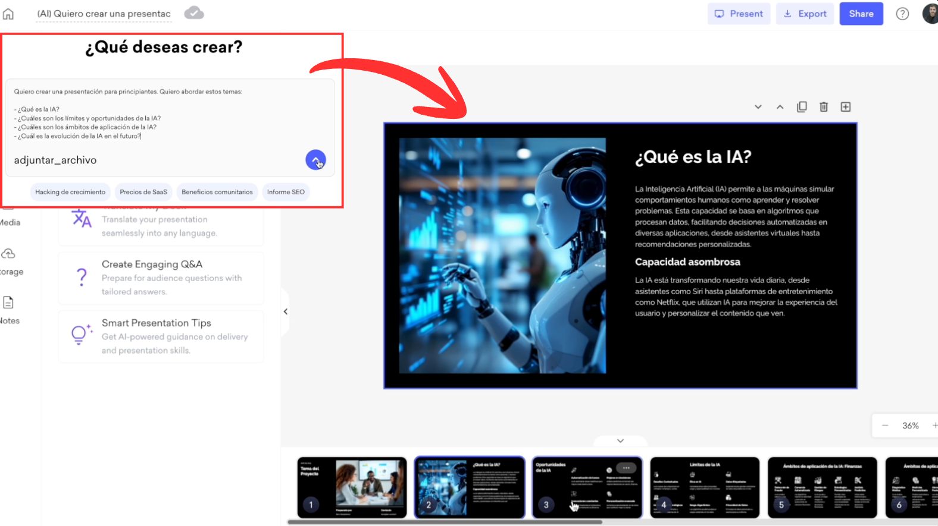Open the Storage cloud sidebar icon
Viewport: 938px width, 526px height.
coord(8,254)
